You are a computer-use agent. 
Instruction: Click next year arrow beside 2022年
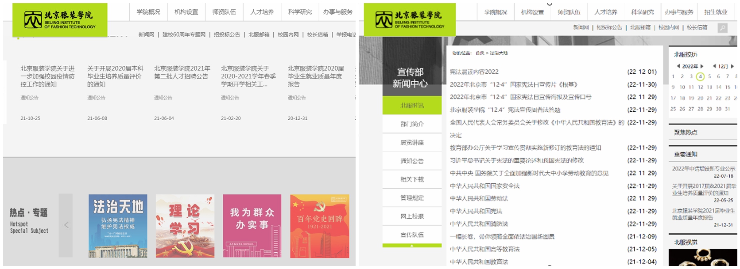[702, 66]
